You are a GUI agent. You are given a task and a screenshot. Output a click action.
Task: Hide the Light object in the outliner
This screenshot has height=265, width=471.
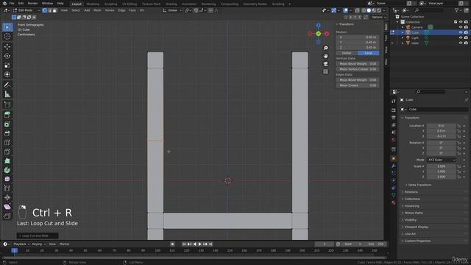(461, 38)
